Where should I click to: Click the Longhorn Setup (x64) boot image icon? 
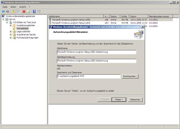(x=50, y=23)
